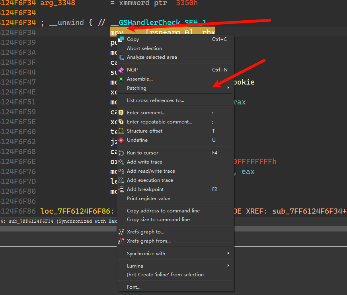
Task: Click the Enter repeatable comment icon
Action: click(x=121, y=122)
